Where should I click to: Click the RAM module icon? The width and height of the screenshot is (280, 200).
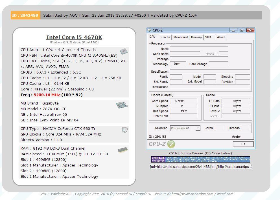pos(122,150)
